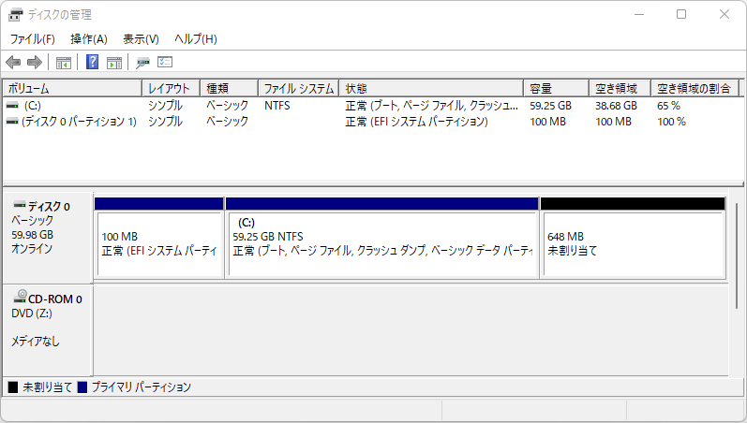
Task: Toggle the console tree toolbar icon
Action: (64, 63)
